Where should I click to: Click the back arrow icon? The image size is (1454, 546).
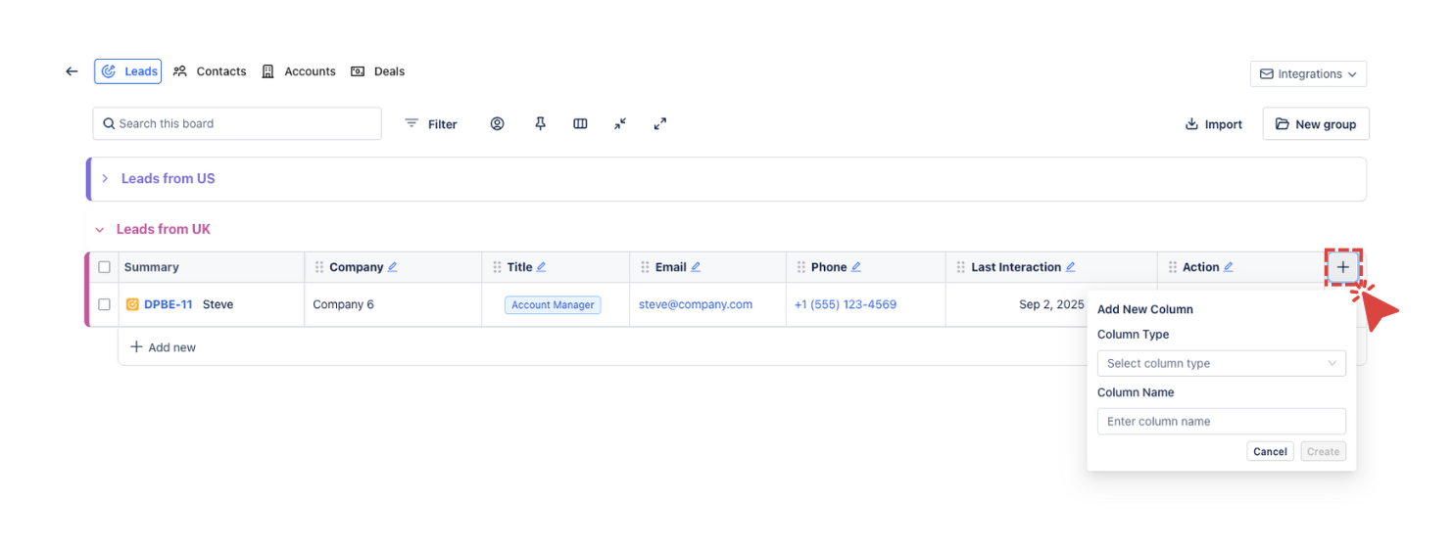72,71
